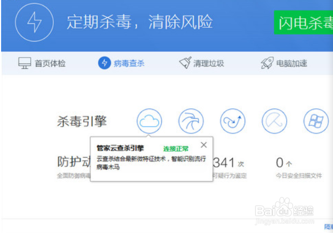Click the blue lightning icon beside 病毒查杀
The width and height of the screenshot is (333, 233).
(x=105, y=63)
